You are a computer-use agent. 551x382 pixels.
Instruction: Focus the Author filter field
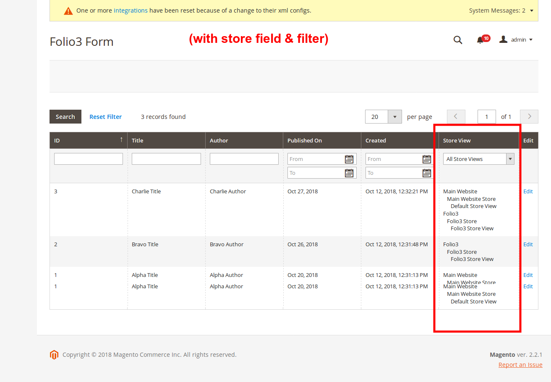click(x=244, y=159)
